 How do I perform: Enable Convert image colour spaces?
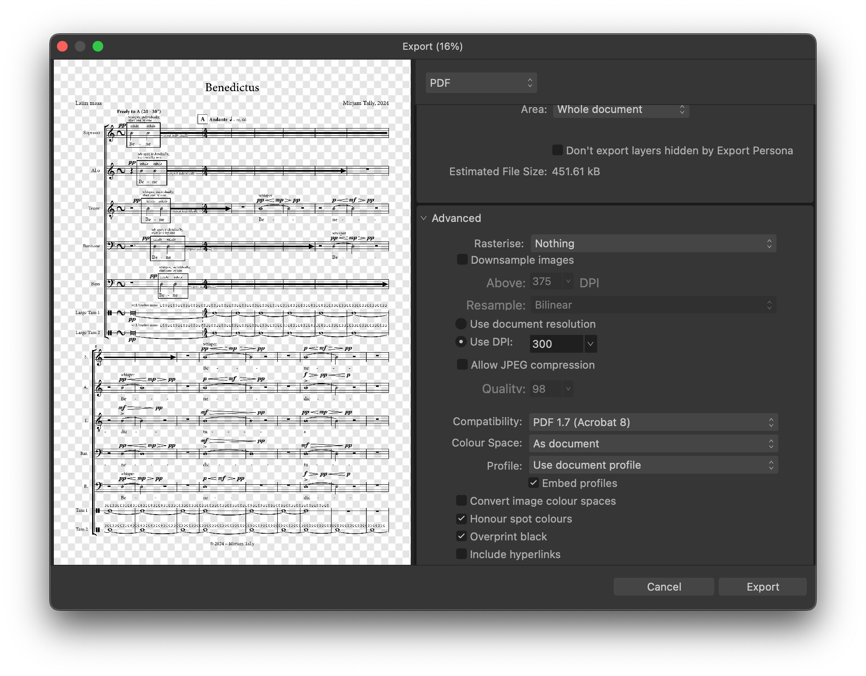tap(461, 501)
